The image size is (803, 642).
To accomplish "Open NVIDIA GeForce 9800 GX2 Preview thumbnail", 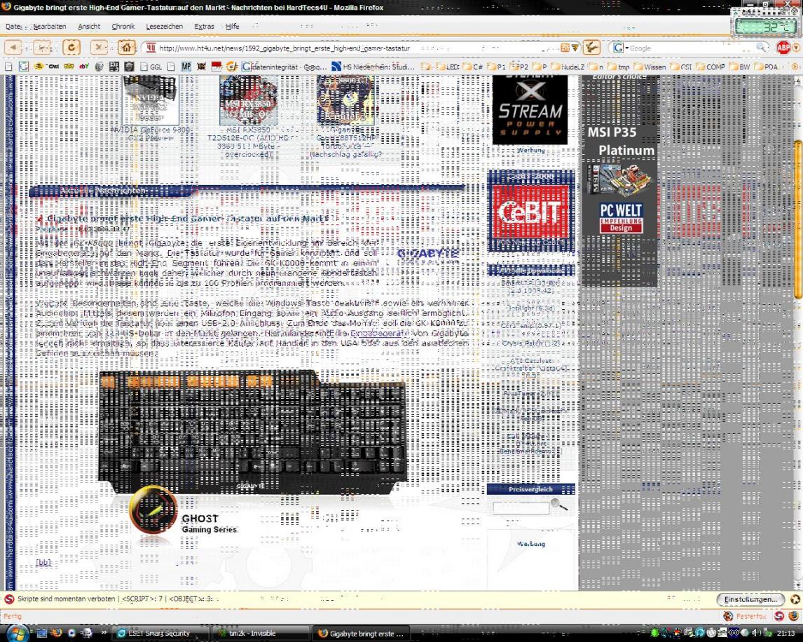I will (x=151, y=100).
